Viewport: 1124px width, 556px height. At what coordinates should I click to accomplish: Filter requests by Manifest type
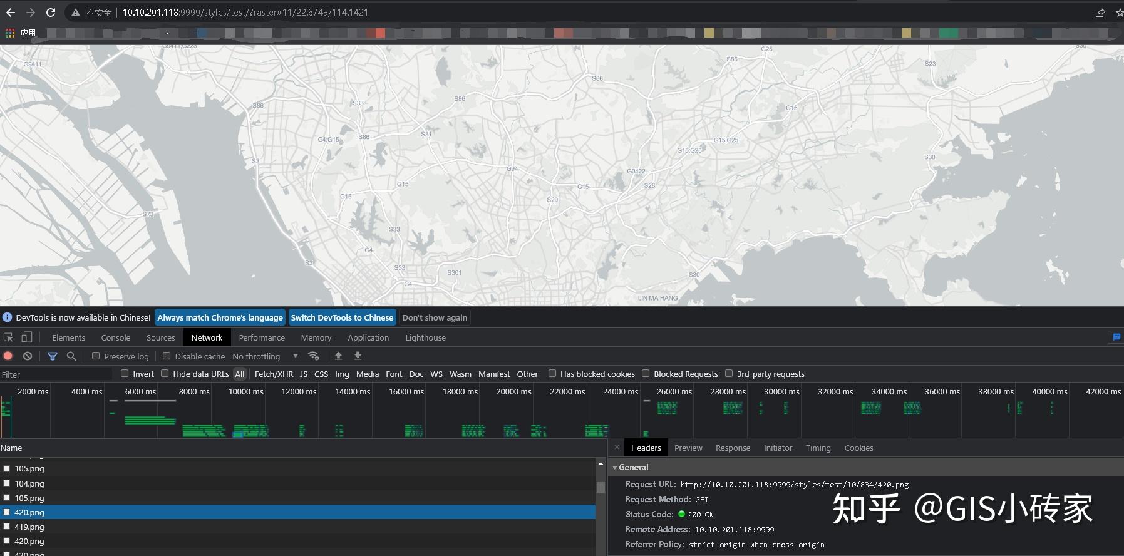[x=494, y=374]
